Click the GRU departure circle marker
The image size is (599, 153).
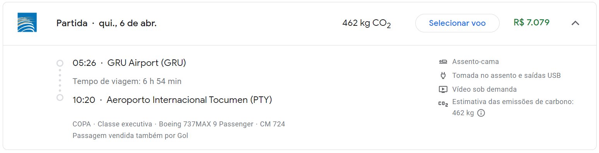click(60, 63)
